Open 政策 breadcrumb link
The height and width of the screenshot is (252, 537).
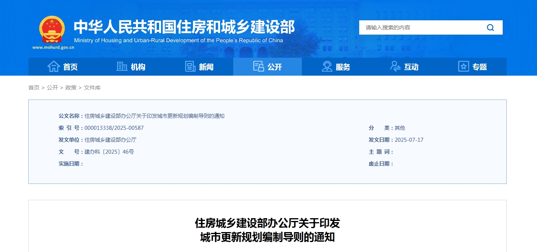coord(71,88)
